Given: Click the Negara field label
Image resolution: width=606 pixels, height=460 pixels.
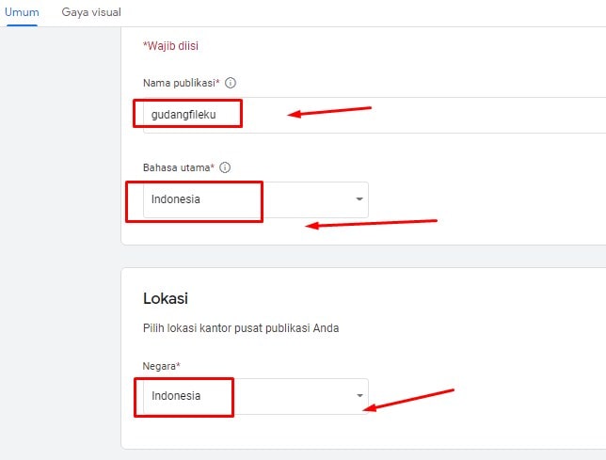Looking at the screenshot, I should (x=161, y=364).
